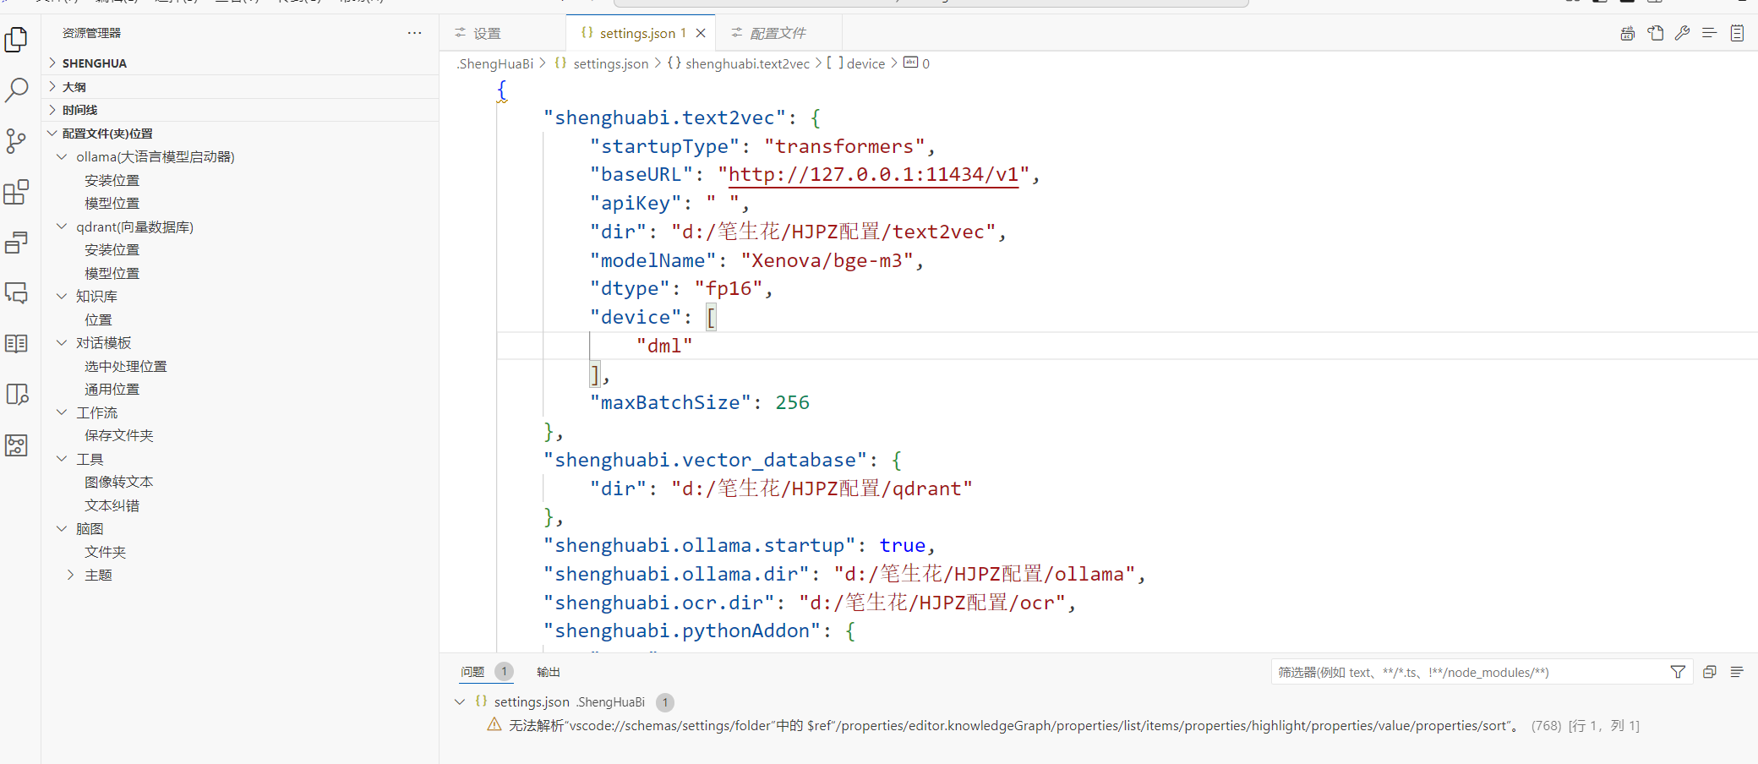Image resolution: width=1758 pixels, height=764 pixels.
Task: Click the wrench icon in editor toolbar
Action: click(x=1682, y=33)
